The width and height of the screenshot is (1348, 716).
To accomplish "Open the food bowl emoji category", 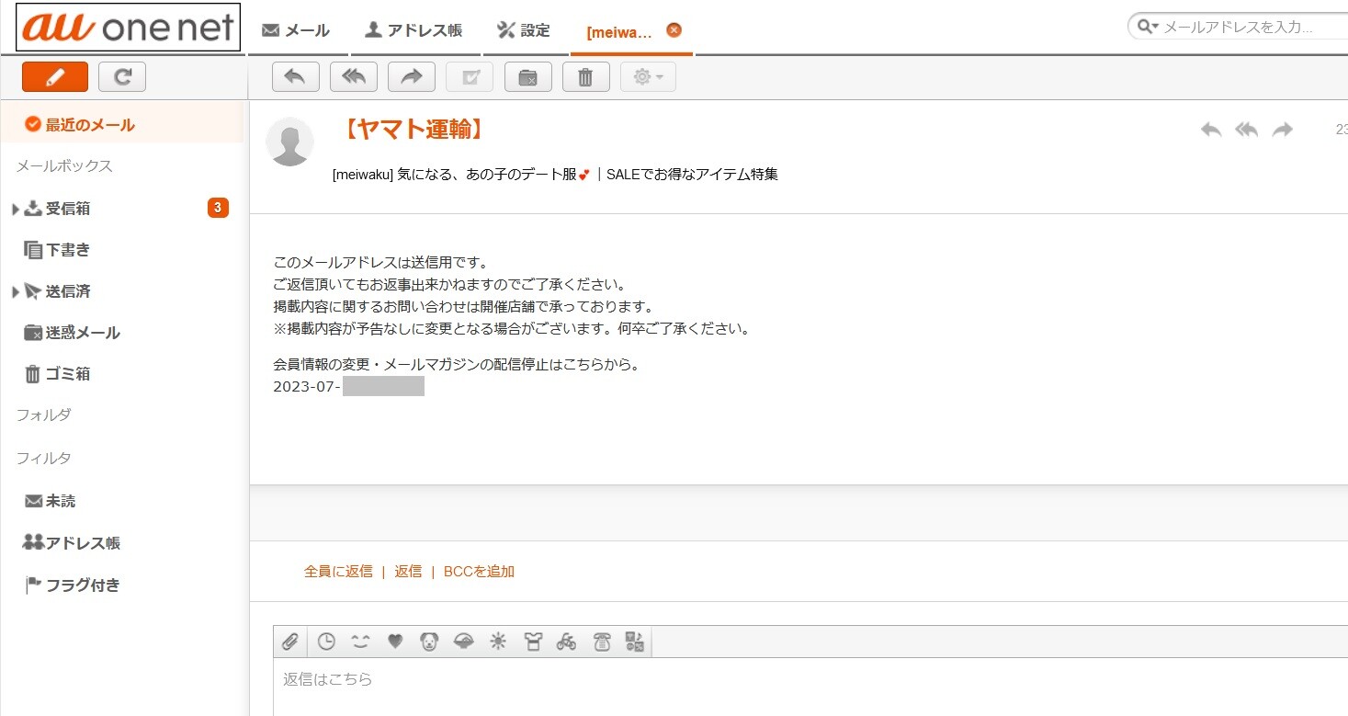I will (464, 642).
